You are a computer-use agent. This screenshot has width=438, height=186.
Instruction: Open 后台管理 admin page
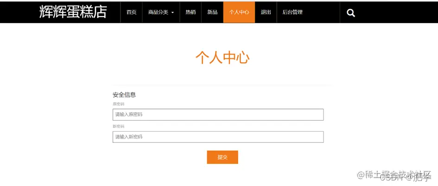292,13
